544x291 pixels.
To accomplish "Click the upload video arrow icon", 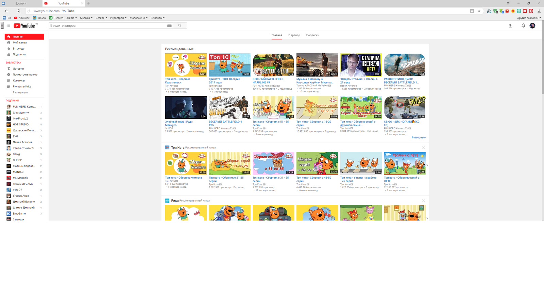I will pos(510,26).
